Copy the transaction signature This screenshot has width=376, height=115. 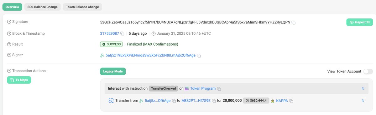[294, 23]
